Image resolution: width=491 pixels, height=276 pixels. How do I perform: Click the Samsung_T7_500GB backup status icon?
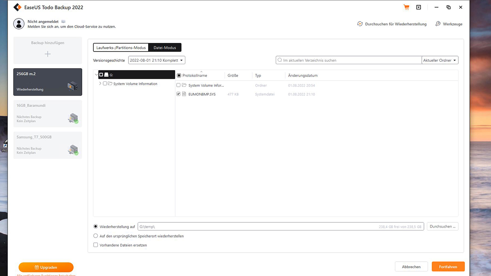pyautogui.click(x=73, y=150)
